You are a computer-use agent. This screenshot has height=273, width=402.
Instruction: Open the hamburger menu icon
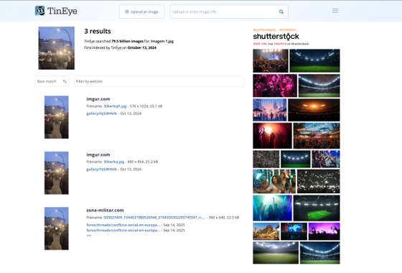[x=335, y=11]
